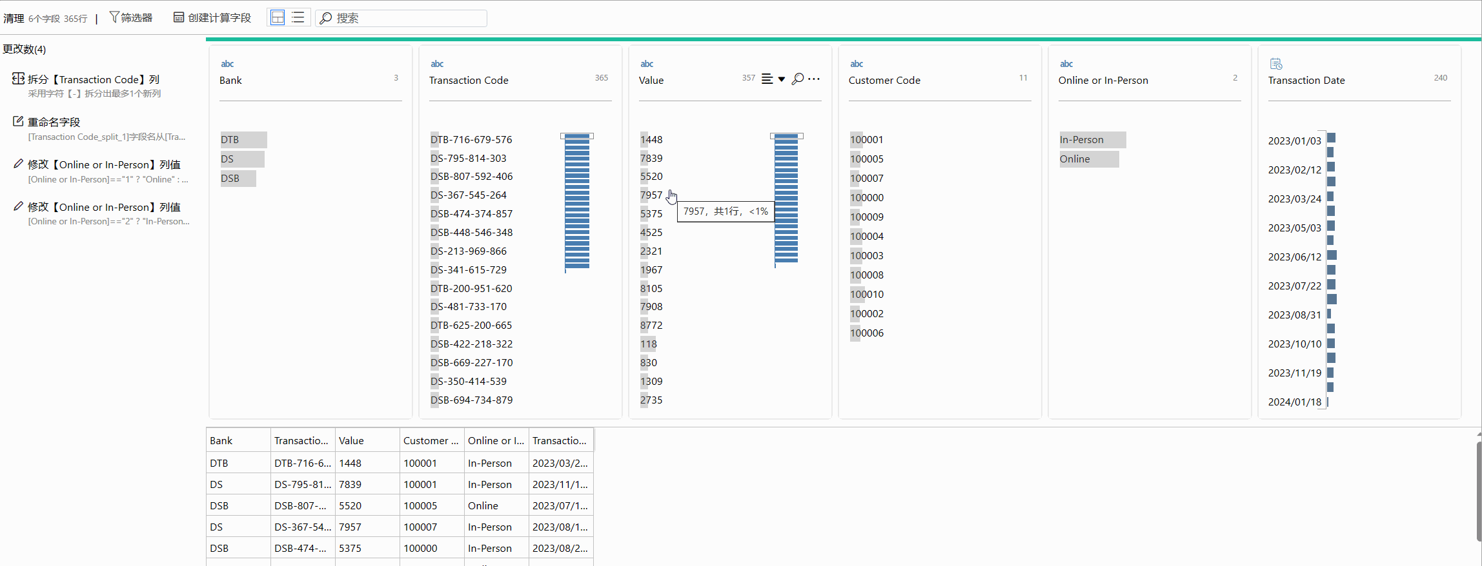1482x566 pixels.
Task: Click the pencil icon of first 修改 step
Action: coord(18,164)
